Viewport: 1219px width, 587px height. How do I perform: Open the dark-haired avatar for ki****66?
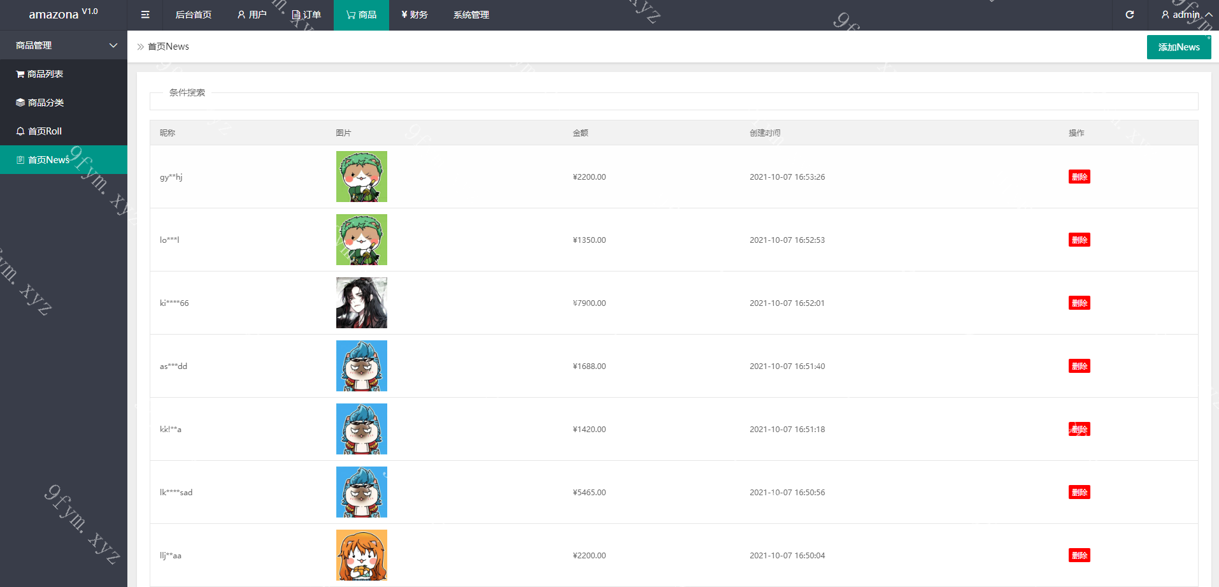(362, 303)
